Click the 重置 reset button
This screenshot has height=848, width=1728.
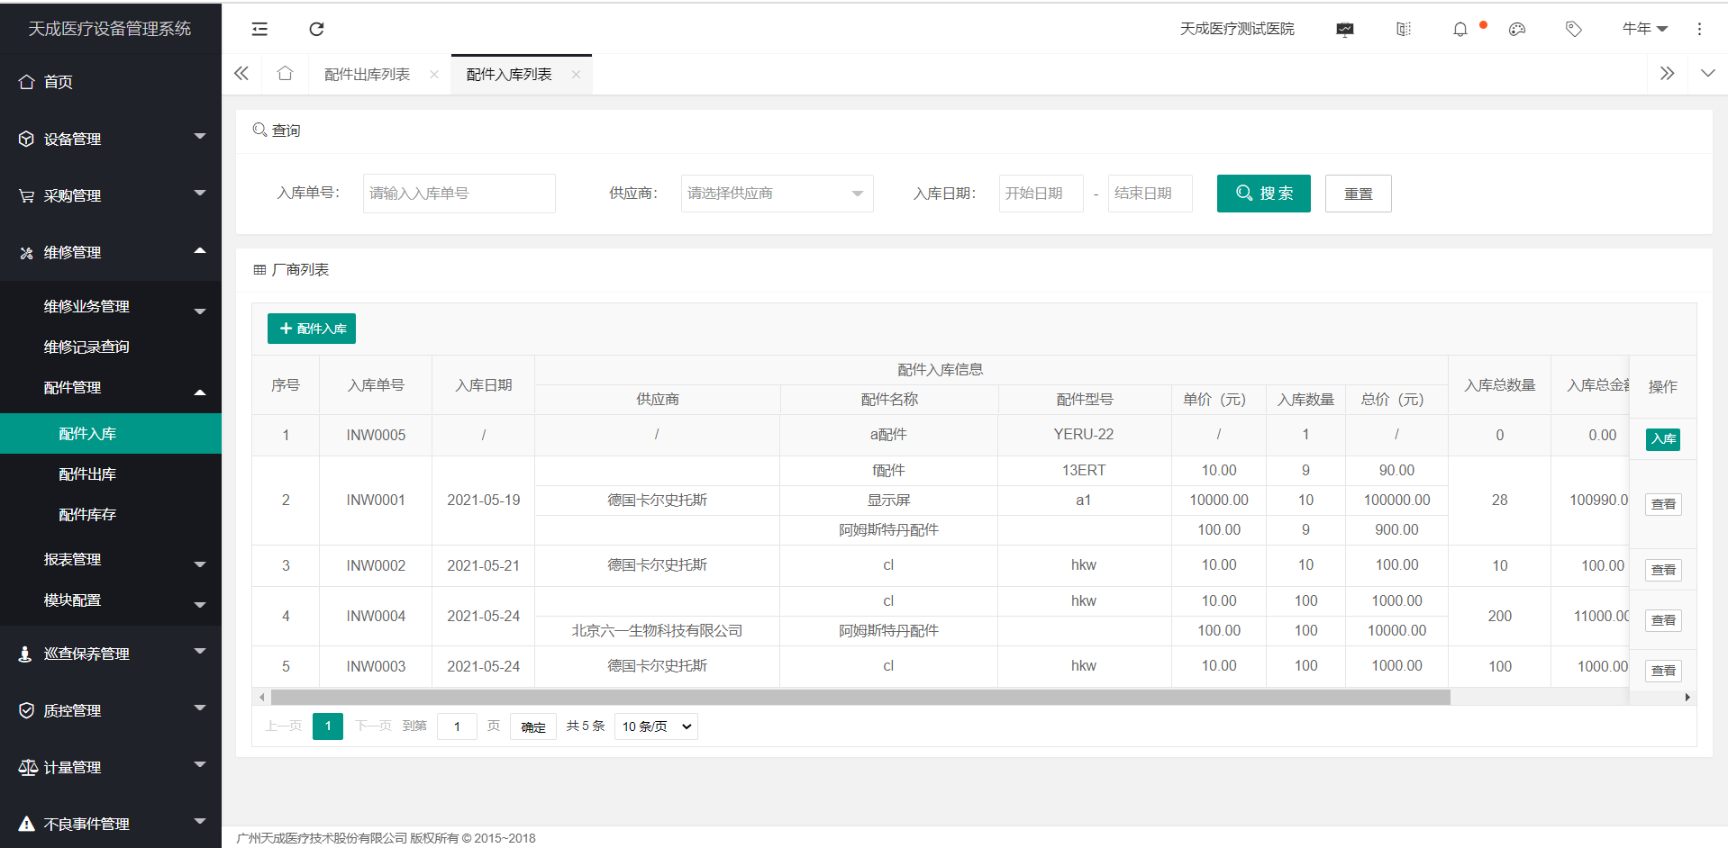pos(1358,194)
